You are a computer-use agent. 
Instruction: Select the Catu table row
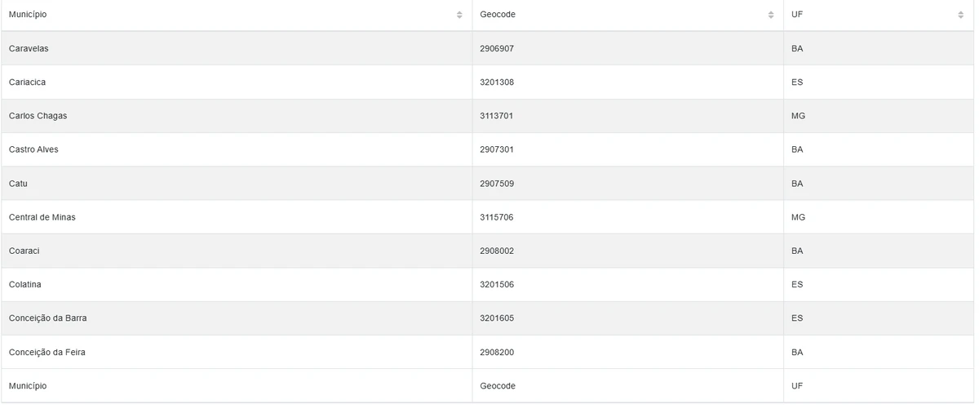coord(18,184)
